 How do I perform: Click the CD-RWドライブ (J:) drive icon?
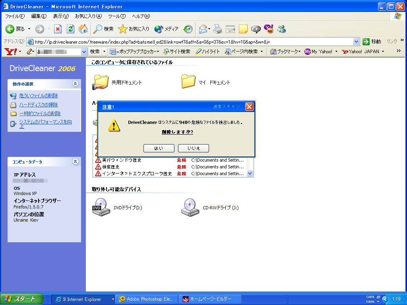click(190, 207)
